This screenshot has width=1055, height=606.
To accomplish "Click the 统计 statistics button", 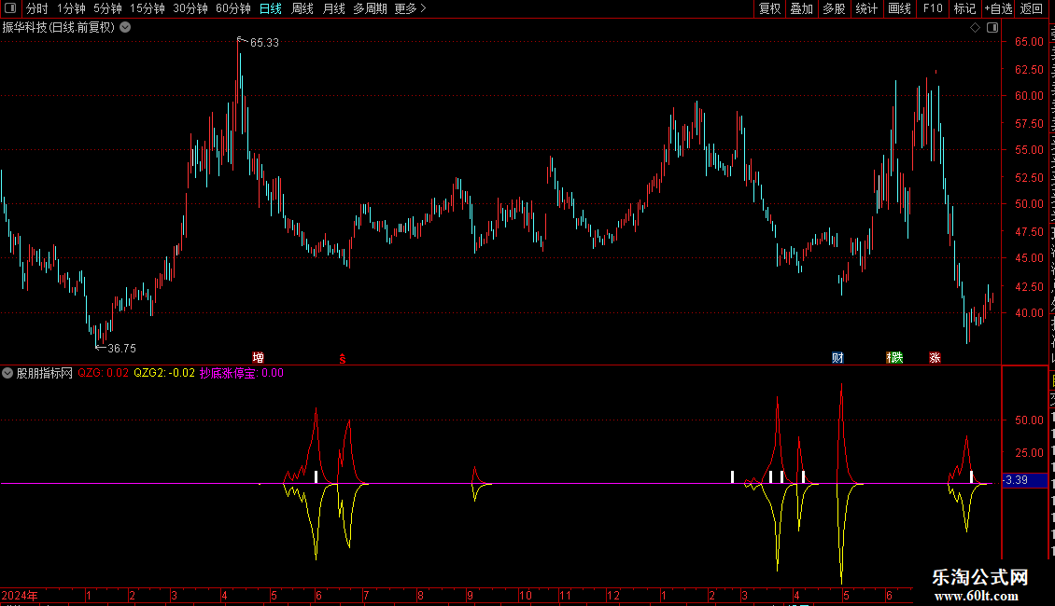I will tap(865, 8).
